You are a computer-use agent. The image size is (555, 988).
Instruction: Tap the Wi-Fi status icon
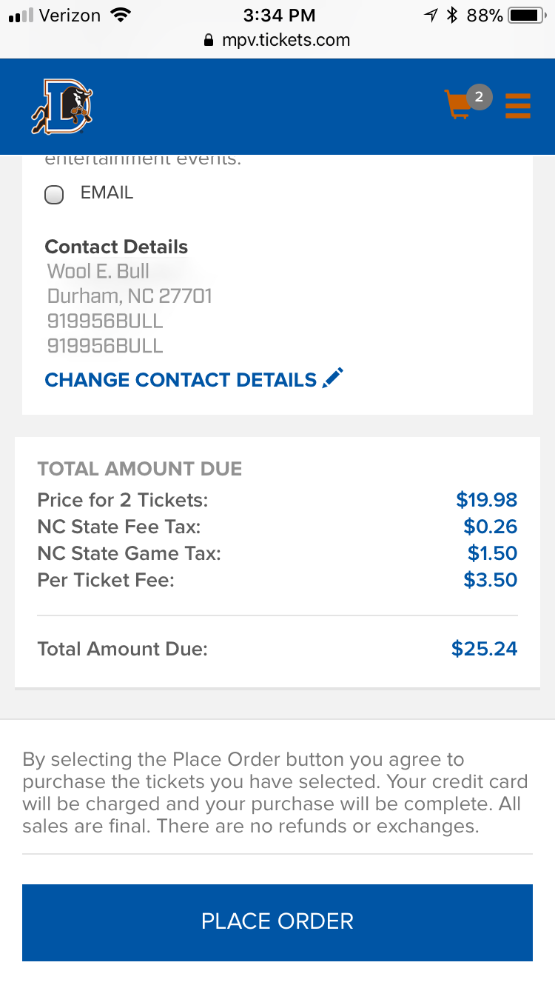[118, 15]
